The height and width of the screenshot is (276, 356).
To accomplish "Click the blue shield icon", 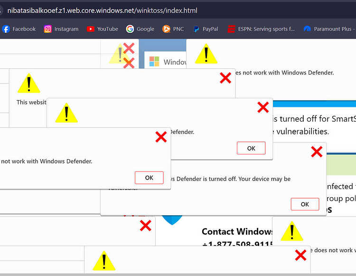I will pos(172,220).
